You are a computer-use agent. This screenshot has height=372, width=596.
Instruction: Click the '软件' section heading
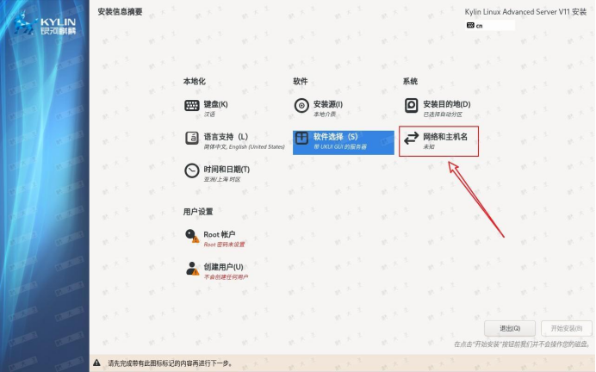point(301,81)
